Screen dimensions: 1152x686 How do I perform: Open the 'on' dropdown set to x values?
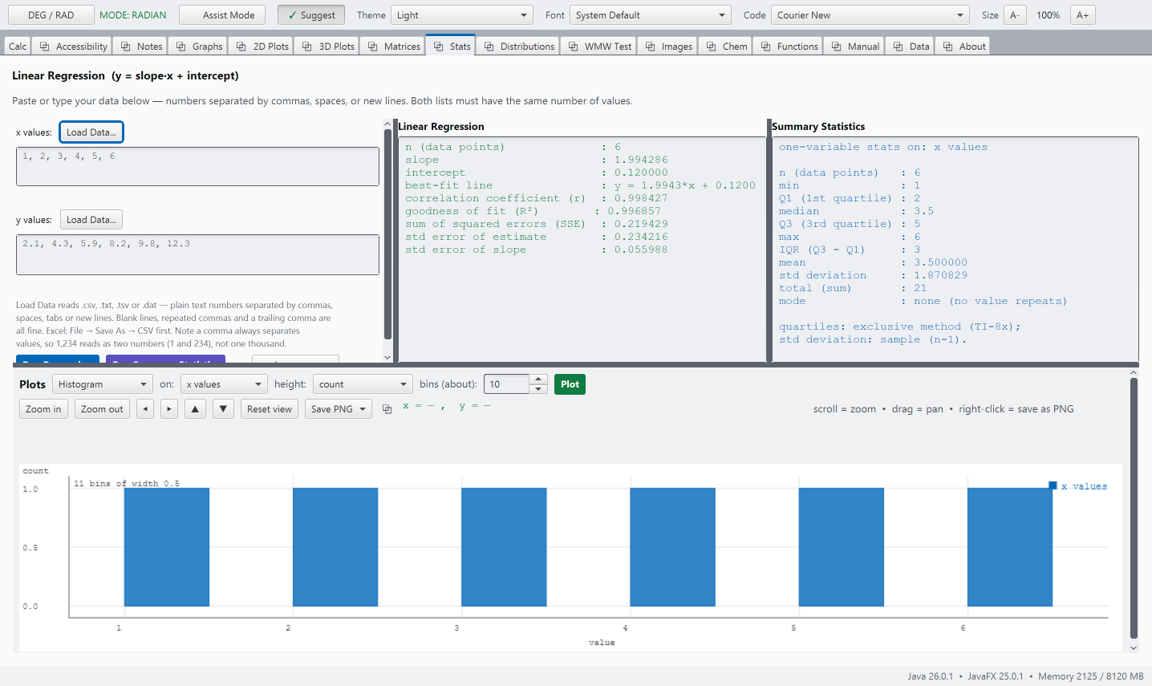coord(224,384)
